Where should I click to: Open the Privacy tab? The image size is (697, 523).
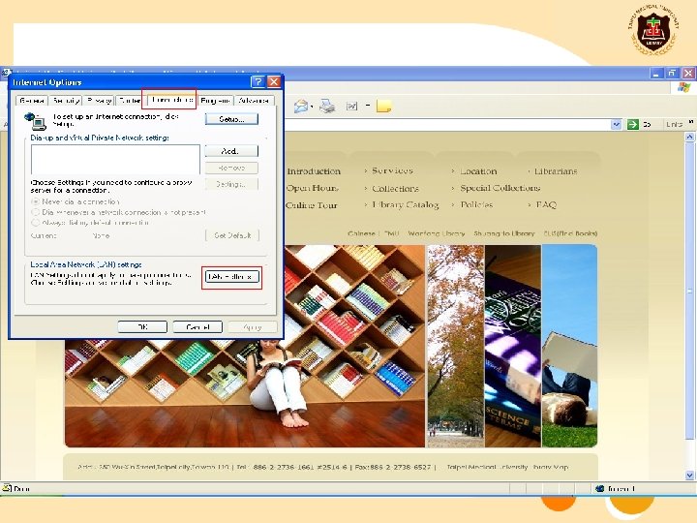(99, 101)
